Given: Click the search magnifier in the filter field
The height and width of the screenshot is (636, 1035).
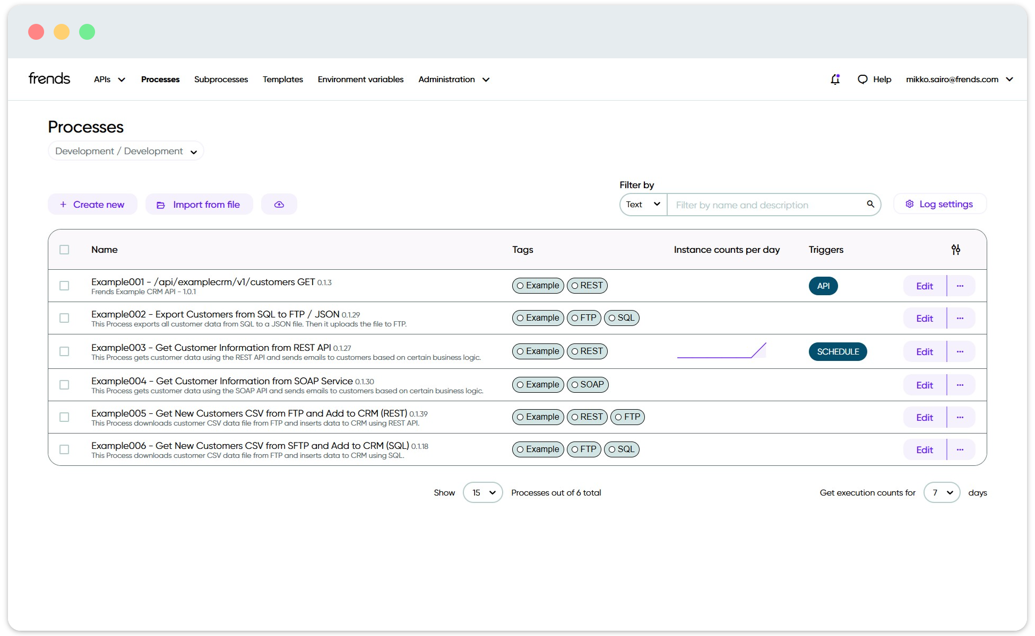Looking at the screenshot, I should click(x=870, y=204).
